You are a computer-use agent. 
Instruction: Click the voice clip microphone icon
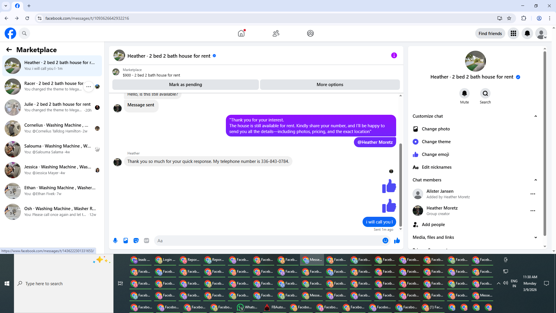coord(115,241)
